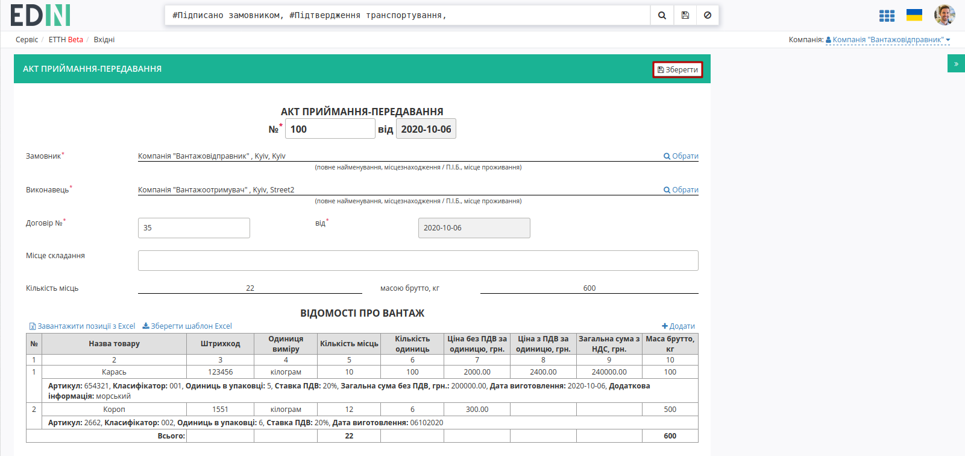
Task: Edit the Договір № field 35
Action: tap(194, 228)
